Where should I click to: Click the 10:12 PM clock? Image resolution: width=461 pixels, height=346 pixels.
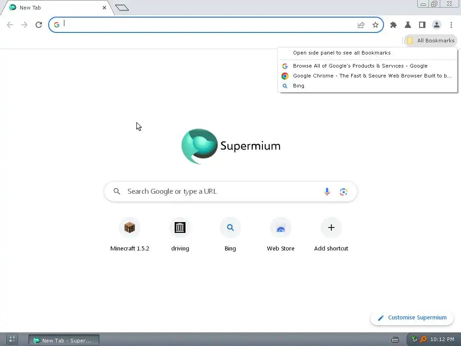coord(442,339)
